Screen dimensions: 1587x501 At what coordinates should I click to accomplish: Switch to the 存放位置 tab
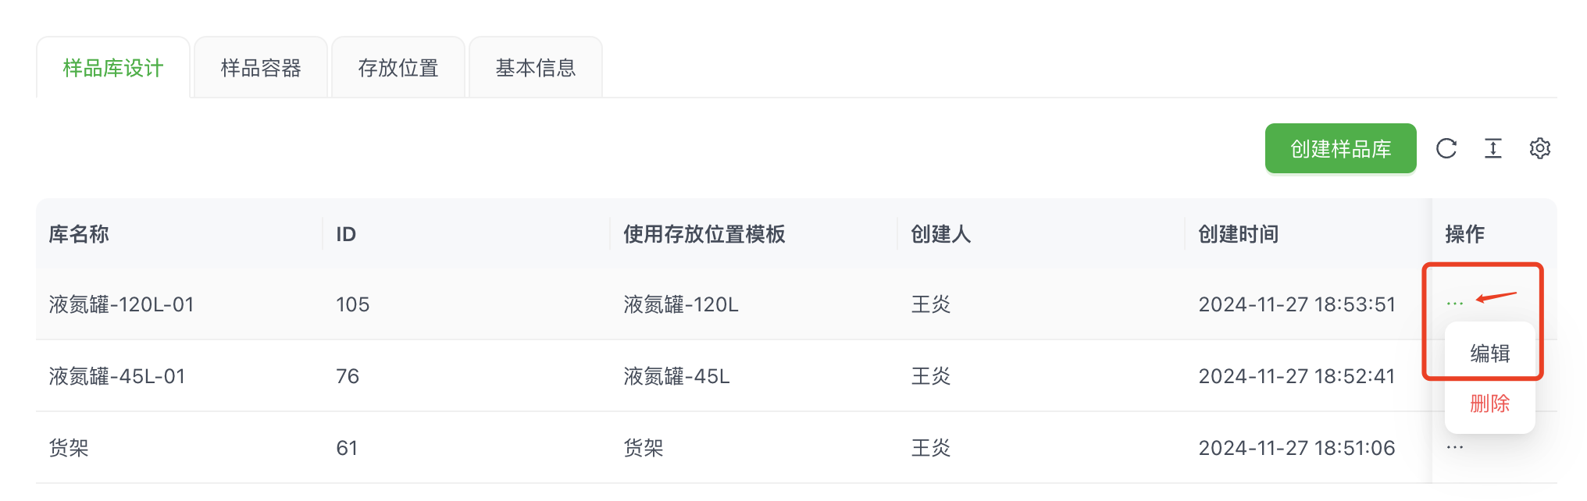pos(398,68)
